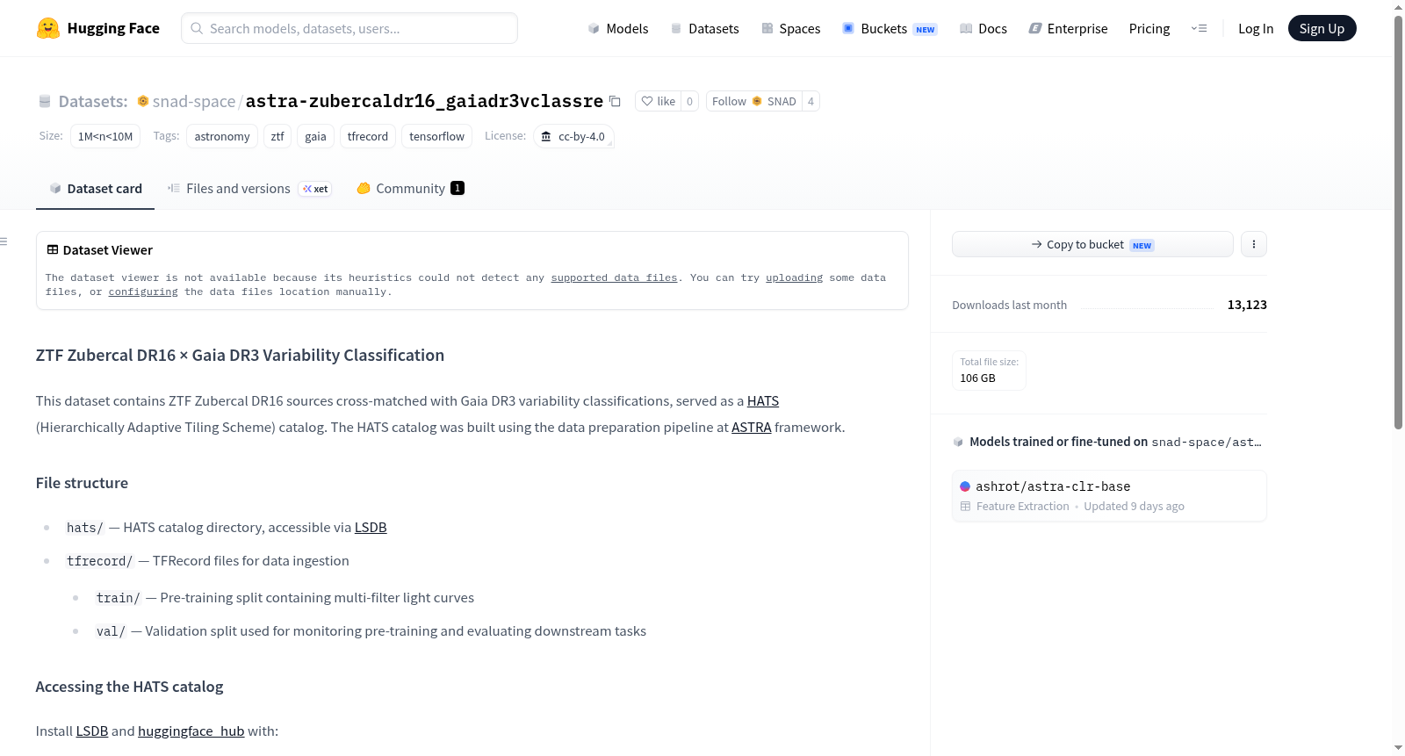
Task: Go to Spaces
Action: [x=790, y=28]
